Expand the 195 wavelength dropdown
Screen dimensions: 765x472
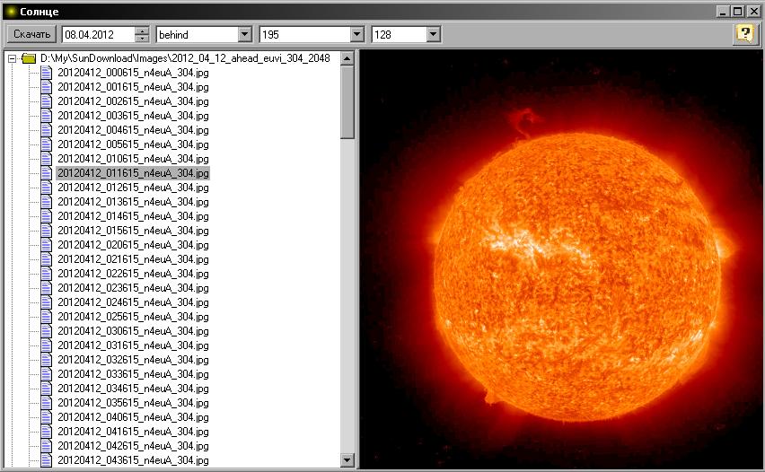pyautogui.click(x=356, y=34)
